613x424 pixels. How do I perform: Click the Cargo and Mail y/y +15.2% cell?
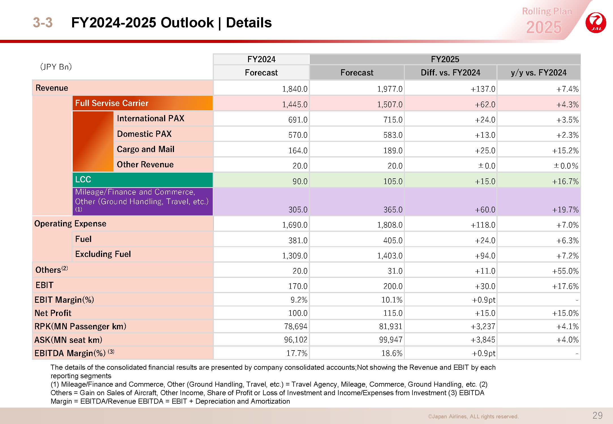[565, 150]
